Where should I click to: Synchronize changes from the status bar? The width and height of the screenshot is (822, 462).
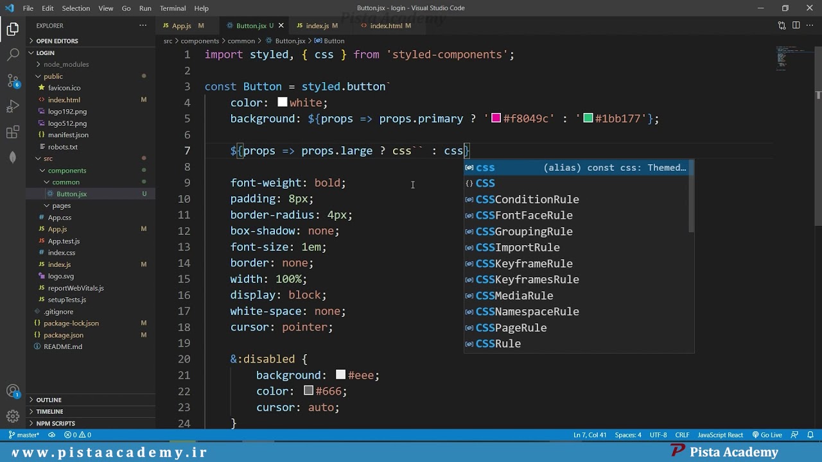coord(51,435)
